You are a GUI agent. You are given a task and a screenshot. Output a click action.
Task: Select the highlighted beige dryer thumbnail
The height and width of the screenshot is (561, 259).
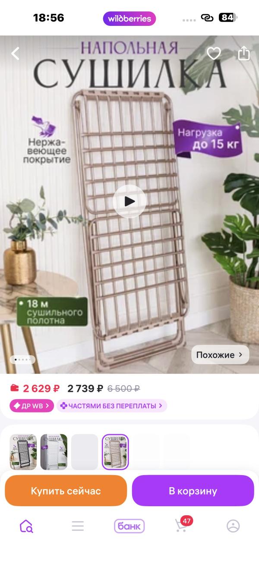pos(115,452)
